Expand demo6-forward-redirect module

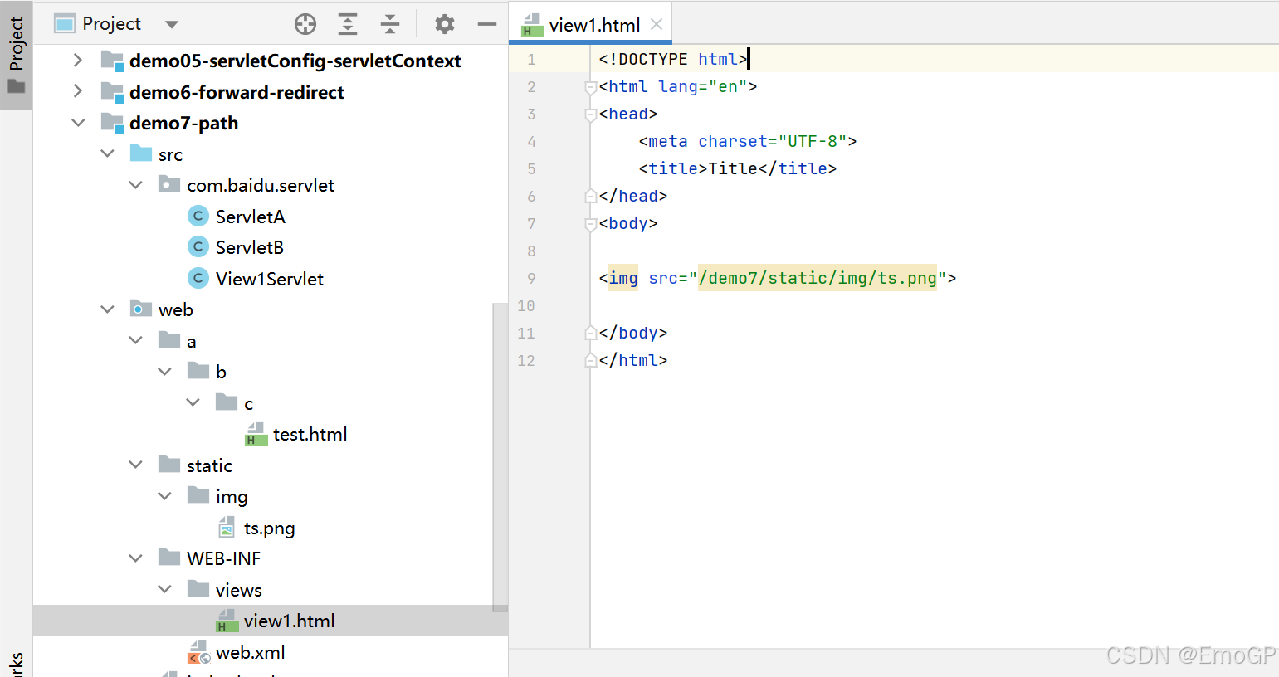point(77,91)
